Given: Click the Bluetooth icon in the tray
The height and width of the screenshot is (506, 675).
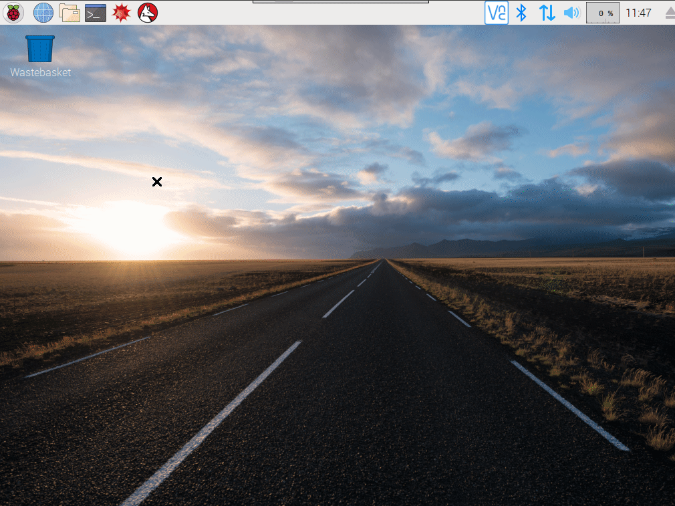Looking at the screenshot, I should point(522,12).
